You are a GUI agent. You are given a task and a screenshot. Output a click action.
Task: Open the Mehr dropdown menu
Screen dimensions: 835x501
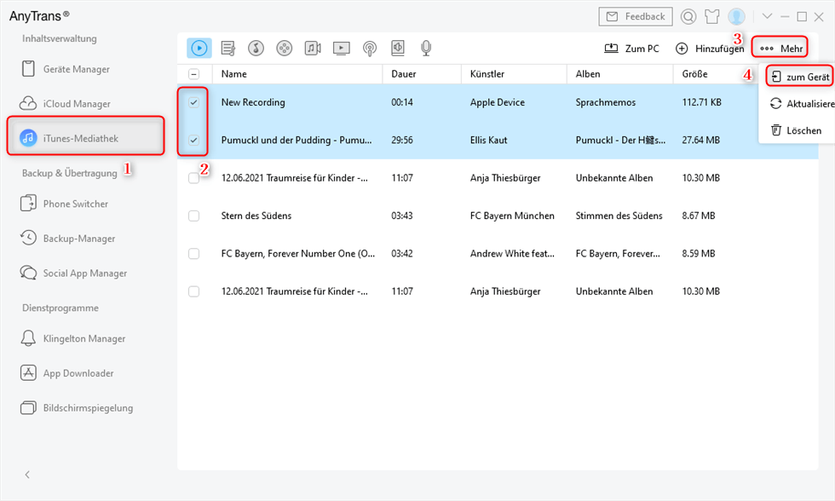pos(780,49)
